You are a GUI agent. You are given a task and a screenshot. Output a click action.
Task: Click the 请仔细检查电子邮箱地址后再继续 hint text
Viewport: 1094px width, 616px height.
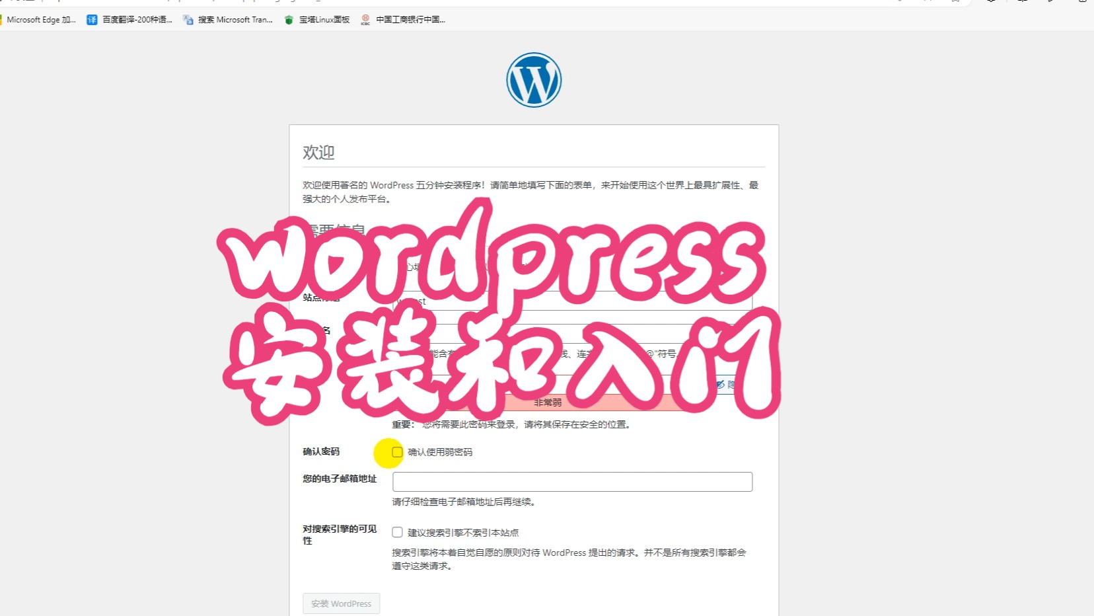pos(464,502)
